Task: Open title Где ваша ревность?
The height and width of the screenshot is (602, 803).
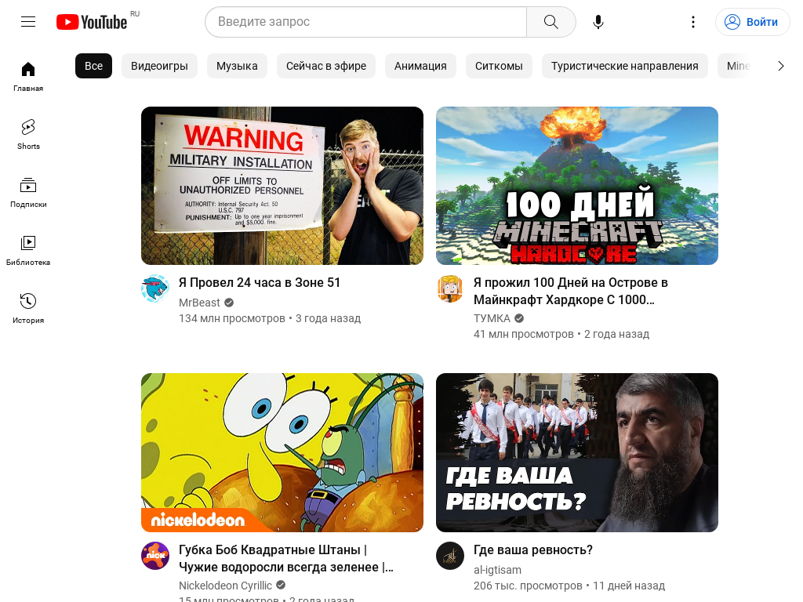Action: (x=533, y=549)
